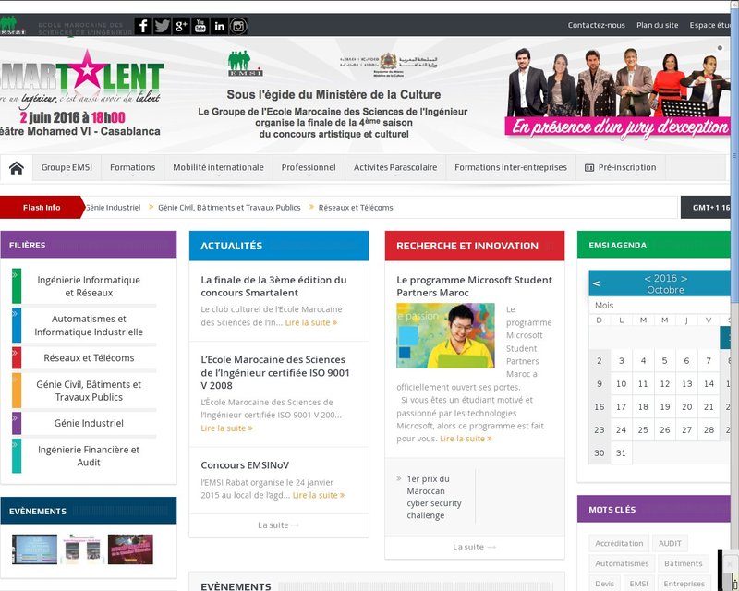Click the Smartalent banner image
739x591 pixels.
[x=365, y=95]
